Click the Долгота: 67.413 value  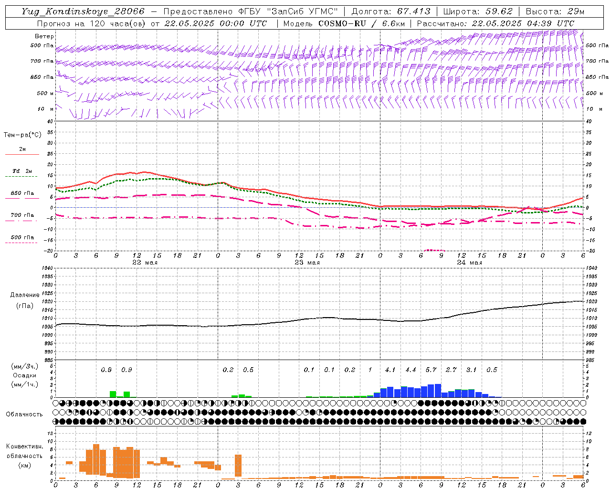[x=391, y=11]
